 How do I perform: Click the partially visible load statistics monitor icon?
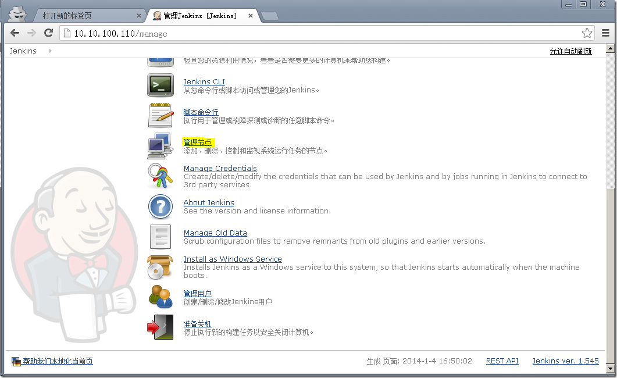click(161, 62)
